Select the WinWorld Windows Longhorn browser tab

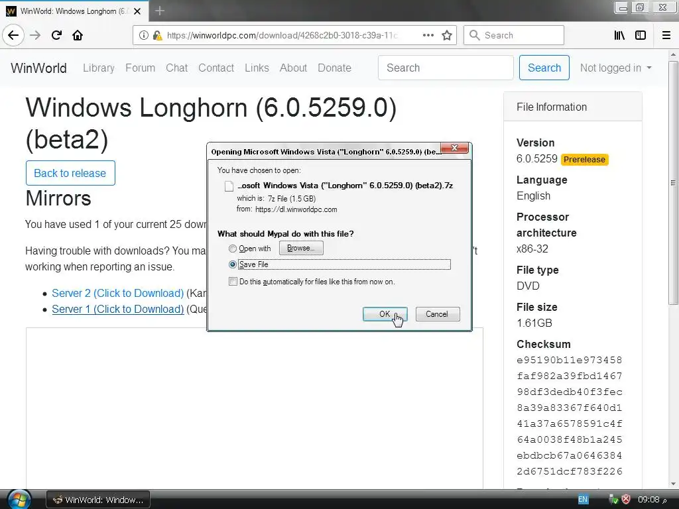pyautogui.click(x=74, y=11)
